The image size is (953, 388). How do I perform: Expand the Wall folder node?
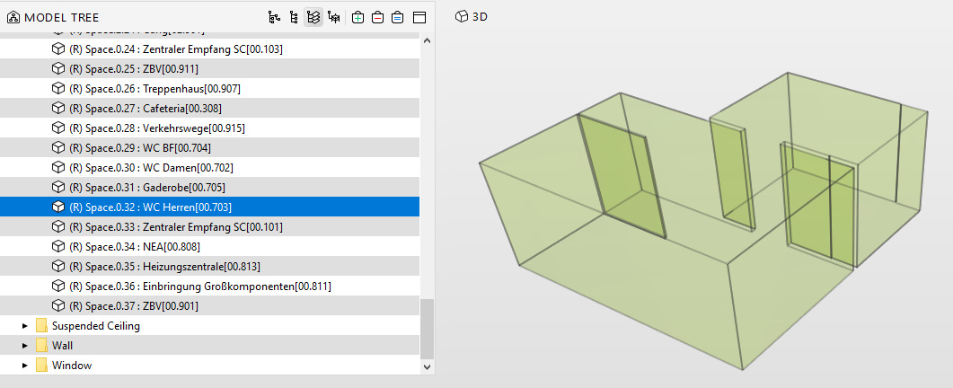point(25,346)
